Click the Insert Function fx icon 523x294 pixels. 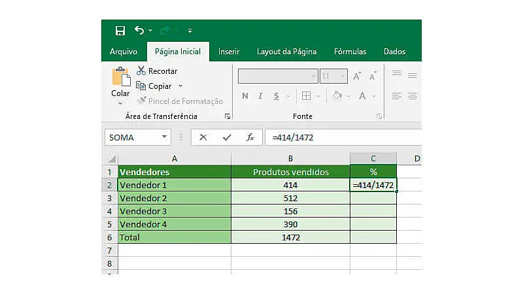[x=250, y=137]
